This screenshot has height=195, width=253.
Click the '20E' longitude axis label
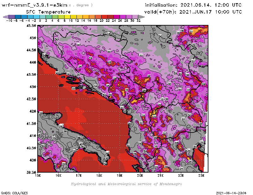(140, 175)
